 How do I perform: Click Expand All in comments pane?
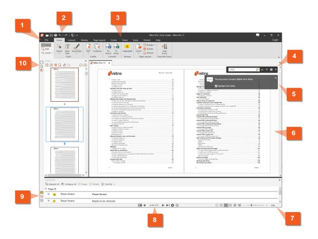click(x=52, y=184)
